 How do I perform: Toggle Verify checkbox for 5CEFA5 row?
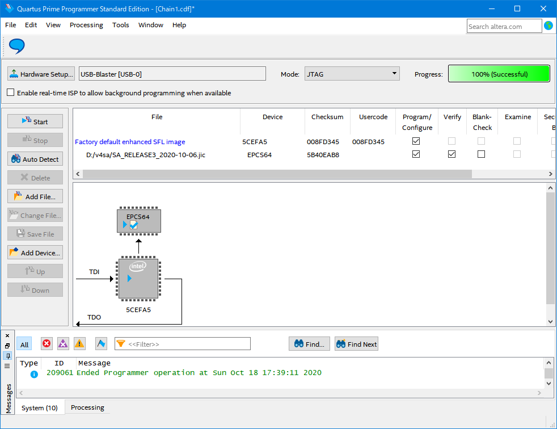[451, 141]
